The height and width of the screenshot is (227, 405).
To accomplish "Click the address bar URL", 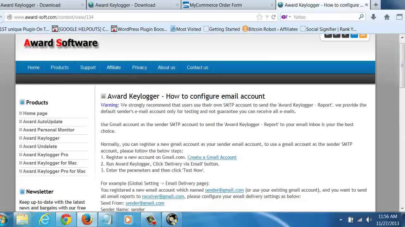I will [x=54, y=17].
